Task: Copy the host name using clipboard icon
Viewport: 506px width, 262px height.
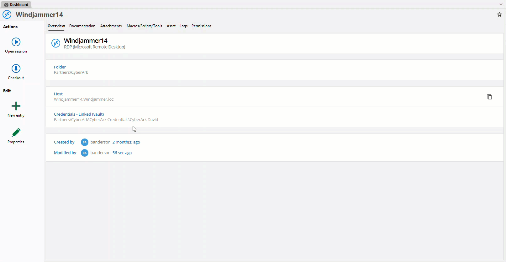Action: [x=489, y=97]
